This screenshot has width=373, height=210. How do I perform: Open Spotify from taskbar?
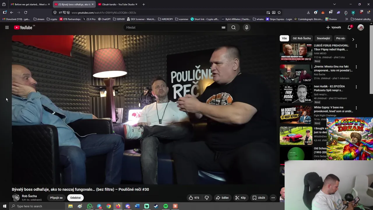[166, 206]
